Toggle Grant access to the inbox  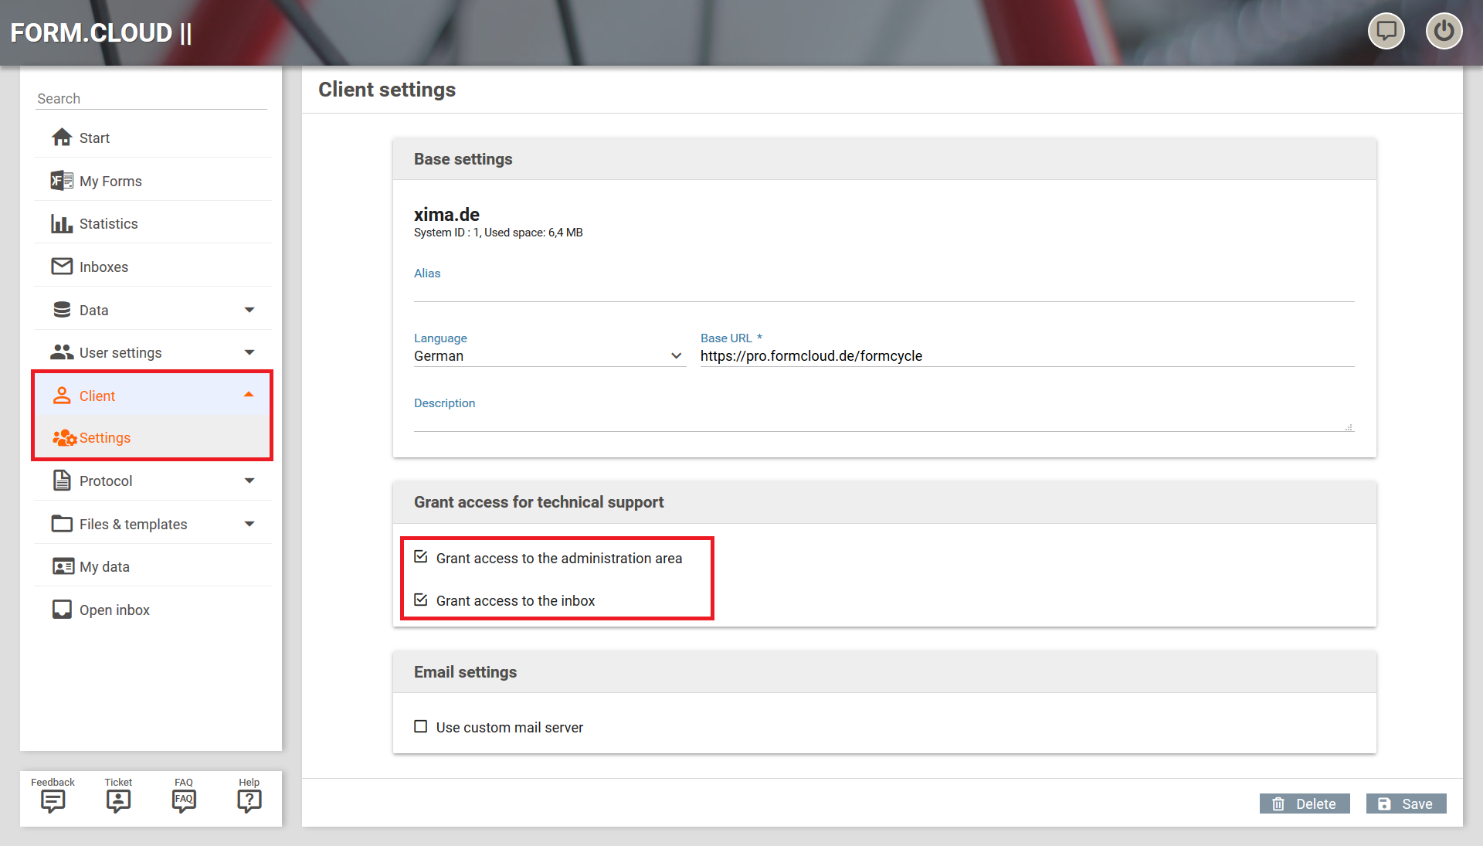(x=421, y=600)
